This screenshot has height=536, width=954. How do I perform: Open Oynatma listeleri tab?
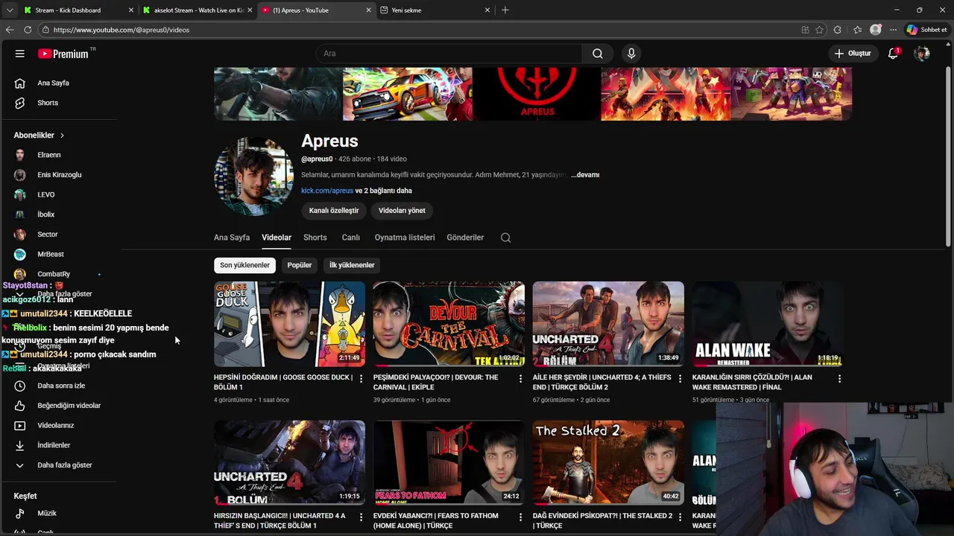click(x=405, y=237)
